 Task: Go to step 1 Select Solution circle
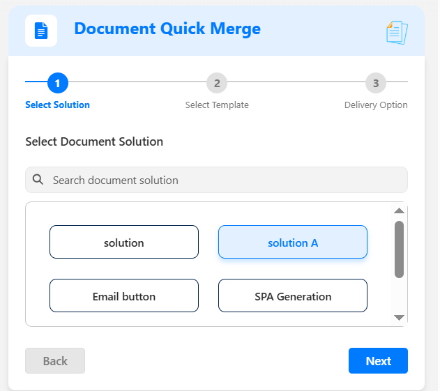(x=58, y=83)
